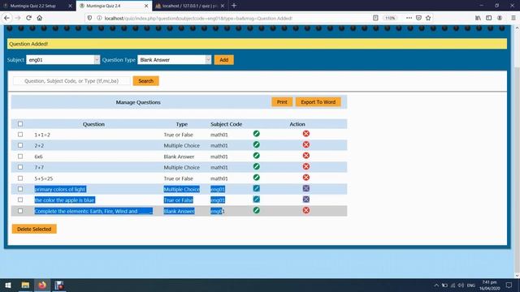
Task: Focus the question search input field
Action: coord(71,81)
